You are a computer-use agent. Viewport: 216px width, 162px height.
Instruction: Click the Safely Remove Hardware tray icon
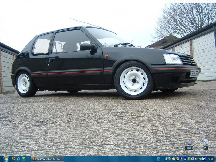click(x=170, y=159)
